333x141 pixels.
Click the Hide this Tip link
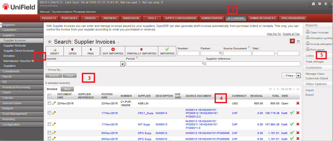pos(274,34)
